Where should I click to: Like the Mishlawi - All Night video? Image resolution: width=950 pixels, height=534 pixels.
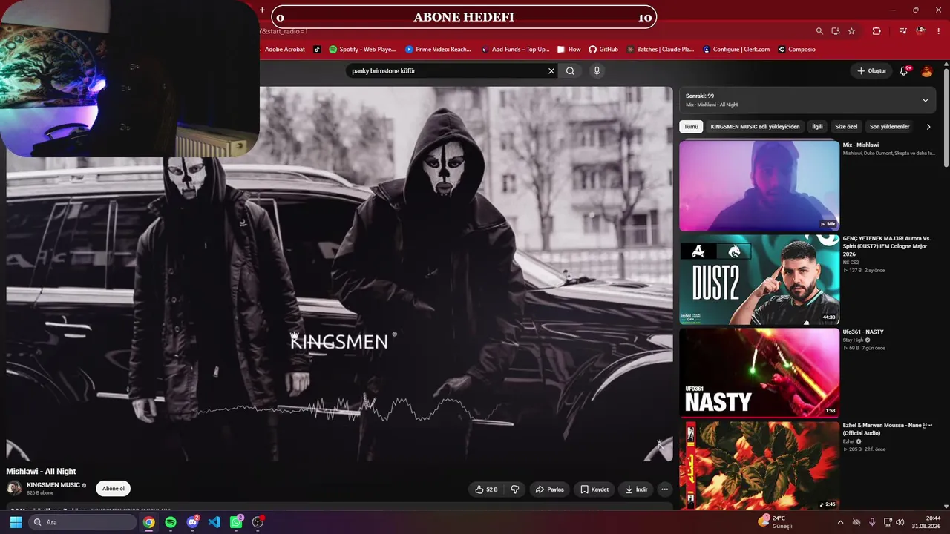[x=486, y=489]
